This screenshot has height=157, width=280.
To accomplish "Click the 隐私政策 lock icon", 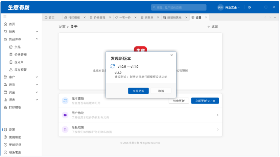I will coord(65,130).
